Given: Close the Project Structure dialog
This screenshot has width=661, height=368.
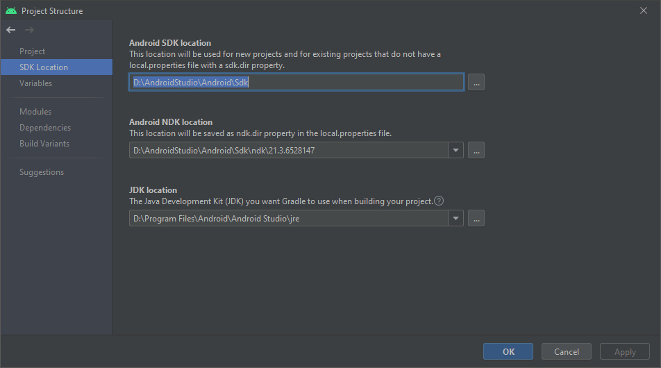Looking at the screenshot, I should pyautogui.click(x=643, y=10).
